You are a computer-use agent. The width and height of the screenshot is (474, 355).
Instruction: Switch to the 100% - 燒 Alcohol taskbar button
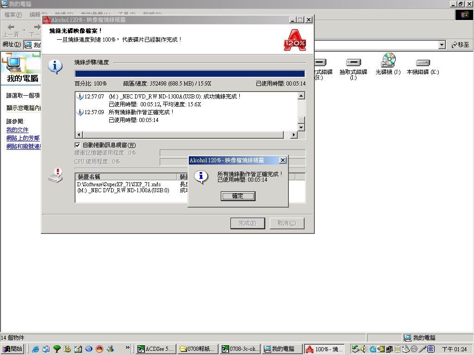(x=324, y=349)
